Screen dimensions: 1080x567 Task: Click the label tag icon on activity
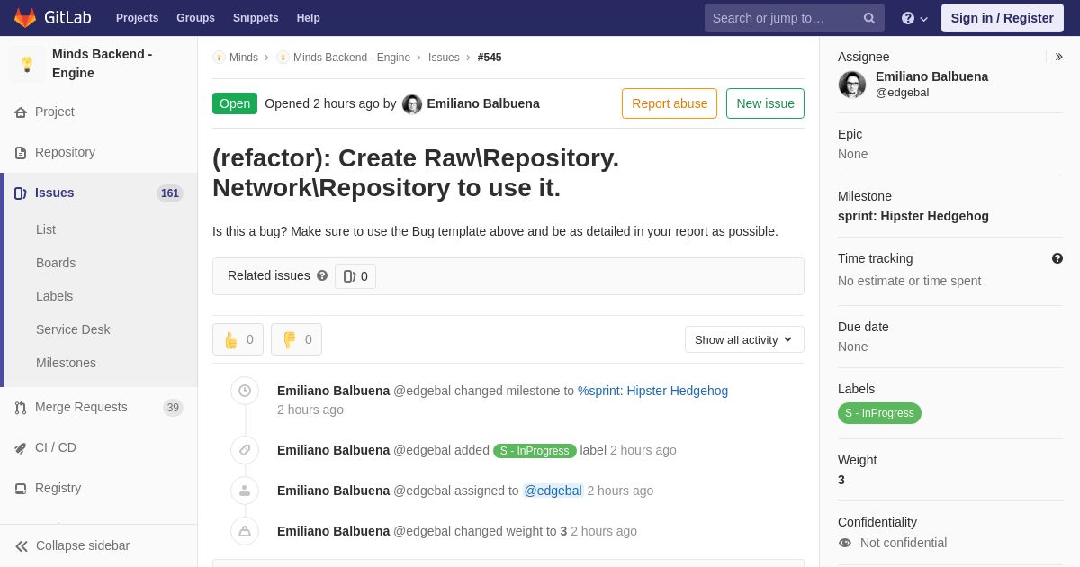click(245, 450)
